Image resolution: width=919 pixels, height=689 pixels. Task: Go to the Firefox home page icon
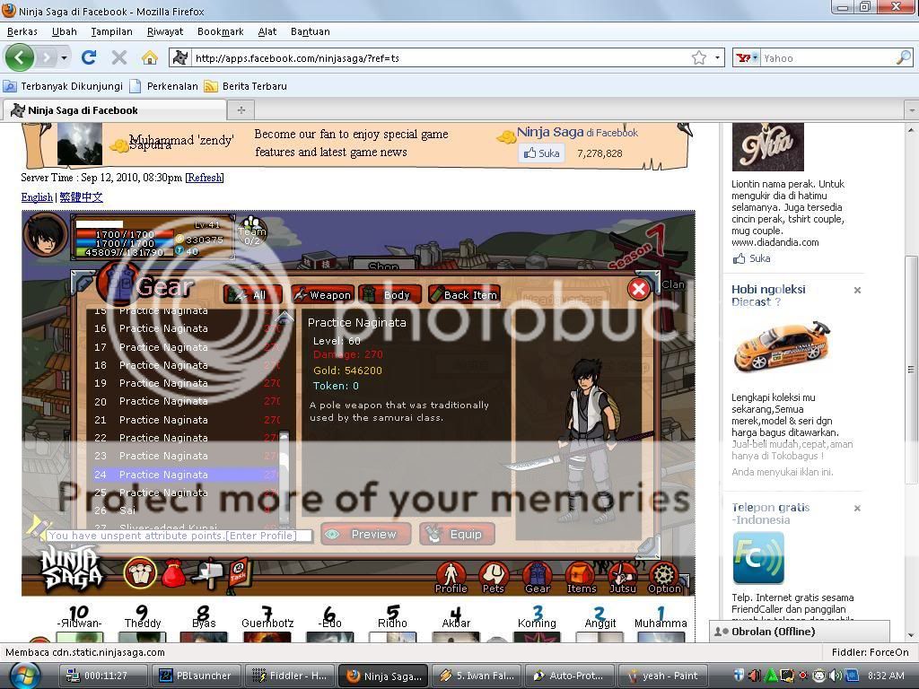150,57
